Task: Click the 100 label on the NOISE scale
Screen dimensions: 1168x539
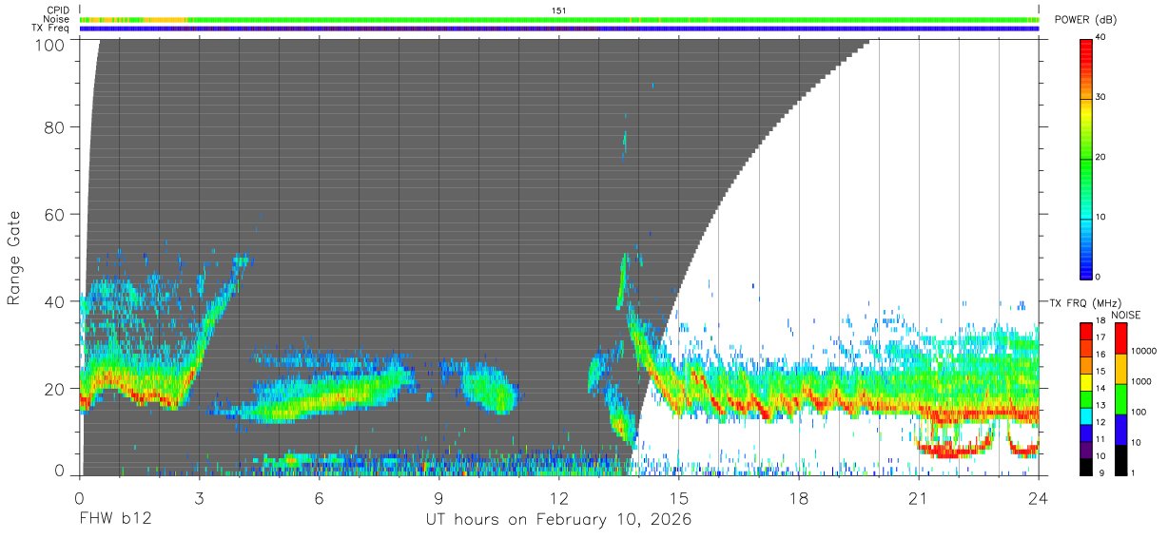Action: (x=1138, y=412)
